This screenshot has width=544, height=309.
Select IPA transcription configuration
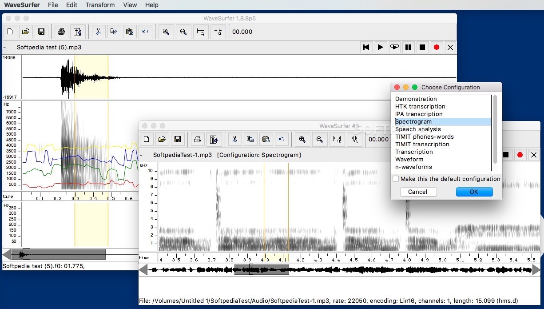pos(443,114)
